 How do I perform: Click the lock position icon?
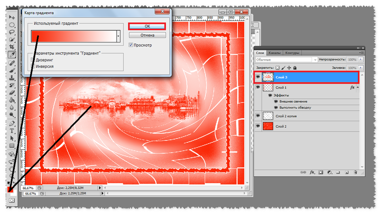289,68
